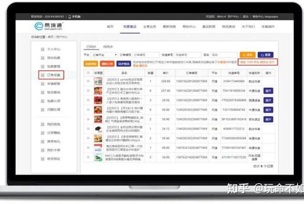Click the icon beside 我的卡券

(43, 150)
